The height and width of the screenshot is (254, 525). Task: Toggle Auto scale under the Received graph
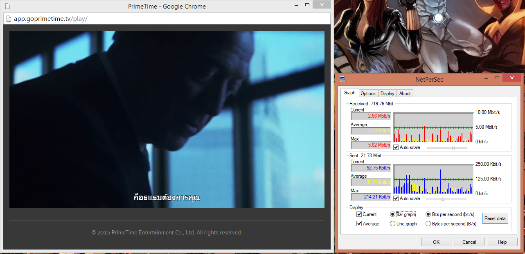(x=407, y=147)
